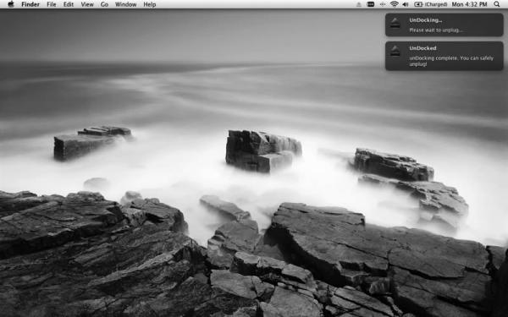Click "unDocking complete. You can safely unplug!" message

click(451, 61)
